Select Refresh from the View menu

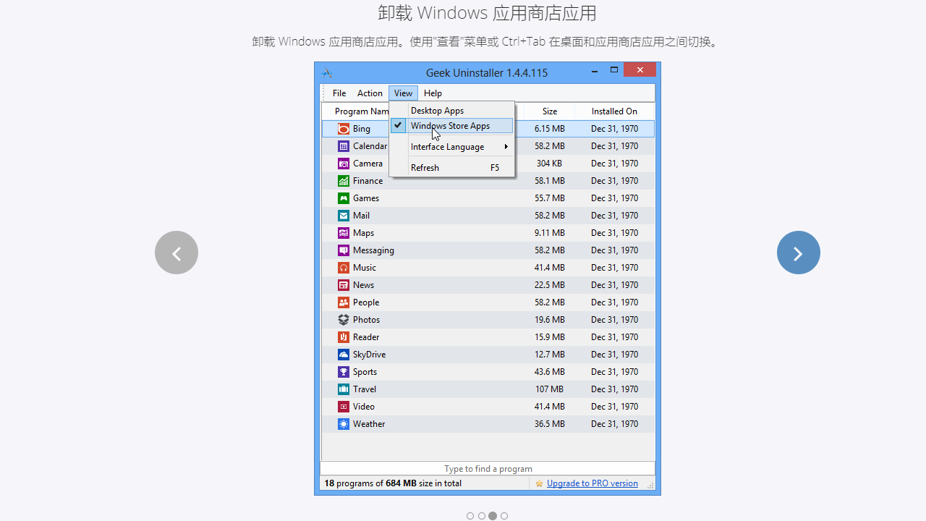tap(425, 167)
